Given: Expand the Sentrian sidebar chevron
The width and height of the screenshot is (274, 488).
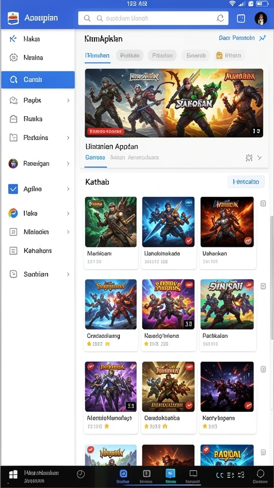Looking at the screenshot, I should tap(68, 274).
